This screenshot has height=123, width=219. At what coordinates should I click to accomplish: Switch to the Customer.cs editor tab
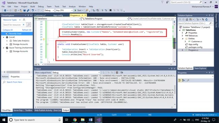click(40, 15)
